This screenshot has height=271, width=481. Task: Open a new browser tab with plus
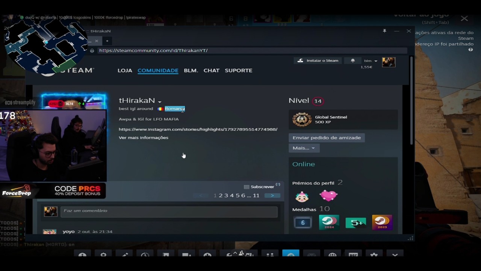pos(107,41)
